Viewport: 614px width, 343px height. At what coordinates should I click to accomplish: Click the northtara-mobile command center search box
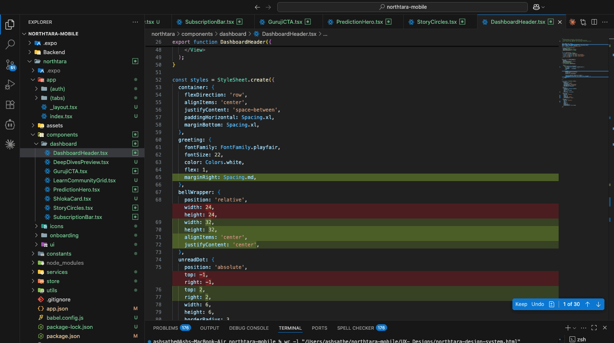[403, 7]
